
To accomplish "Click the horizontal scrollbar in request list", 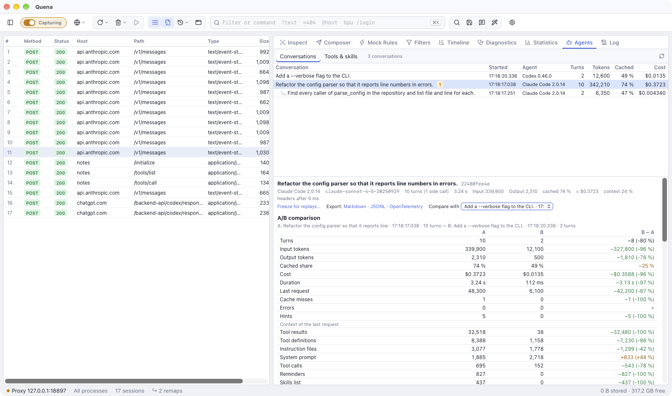I will [124, 381].
